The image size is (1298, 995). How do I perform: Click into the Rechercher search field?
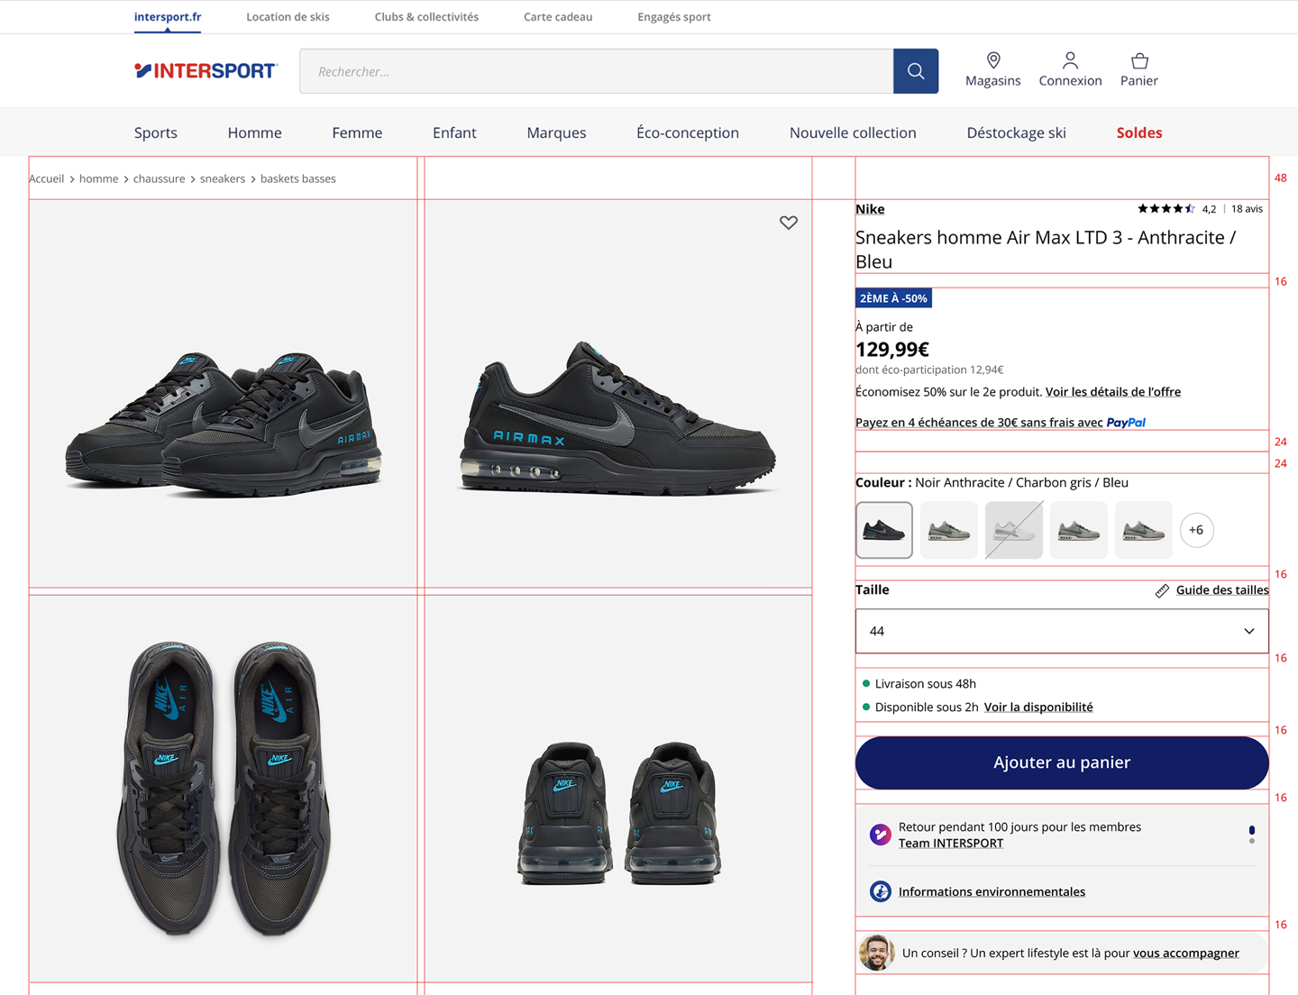pos(596,71)
